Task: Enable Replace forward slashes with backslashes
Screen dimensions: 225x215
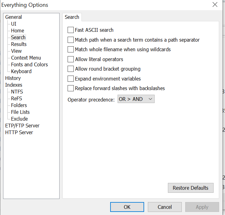Action: click(x=71, y=88)
